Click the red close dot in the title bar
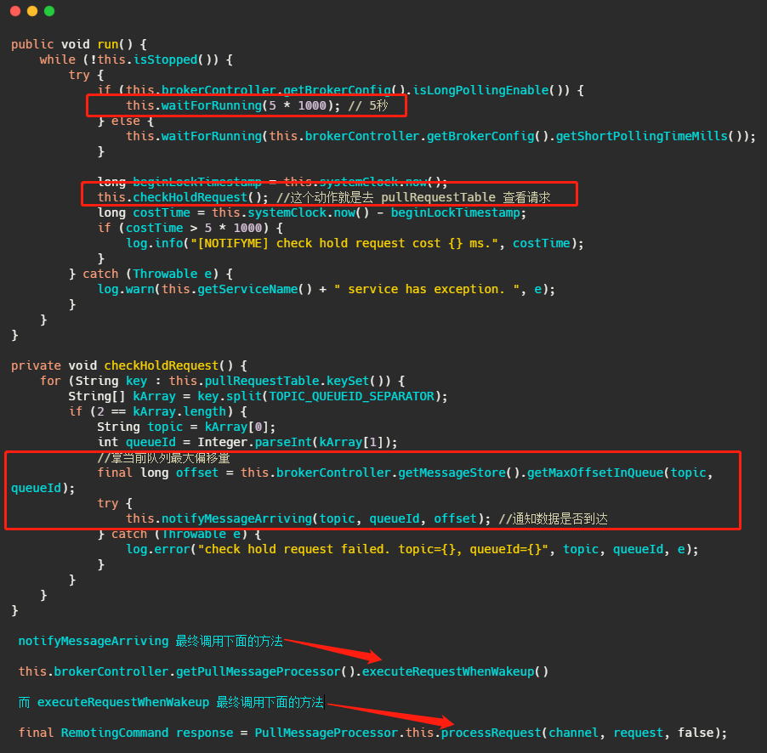Screen dimensions: 767x753 (15, 11)
